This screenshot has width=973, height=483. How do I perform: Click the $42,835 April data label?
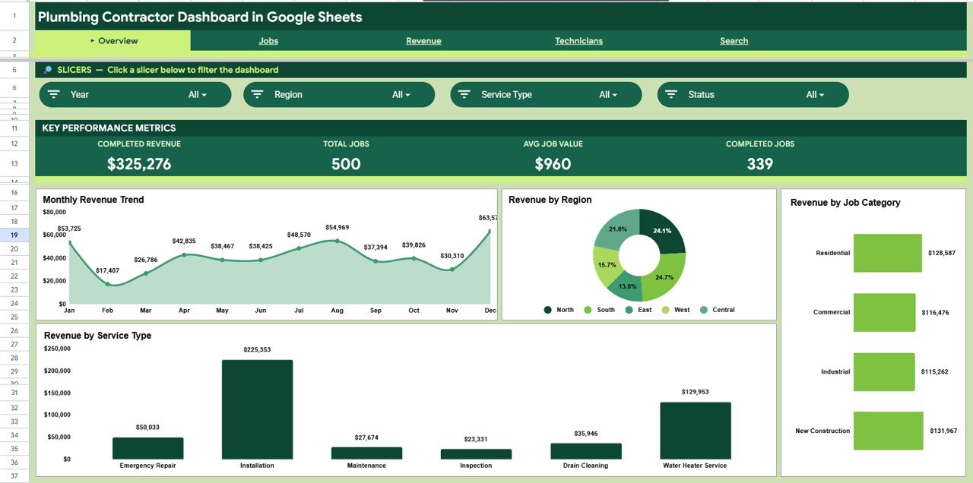184,241
